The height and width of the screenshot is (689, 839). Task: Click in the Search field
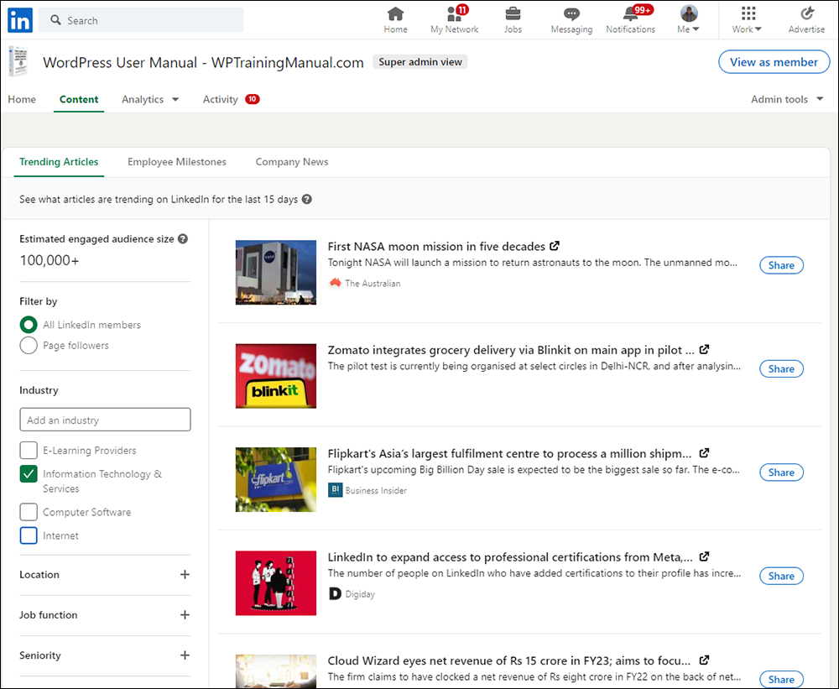[141, 20]
